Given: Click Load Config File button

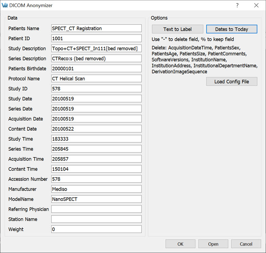Looking at the screenshot, I should click(231, 82).
